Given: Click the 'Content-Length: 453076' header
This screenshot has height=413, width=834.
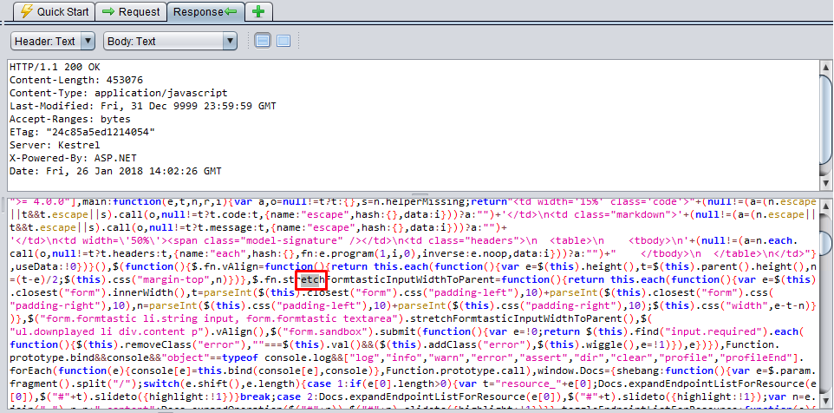Looking at the screenshot, I should (x=76, y=80).
